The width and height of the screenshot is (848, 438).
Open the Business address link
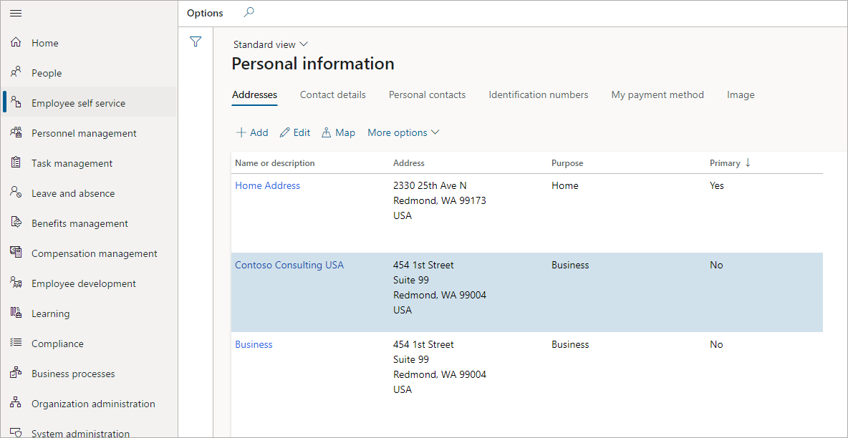(x=254, y=344)
